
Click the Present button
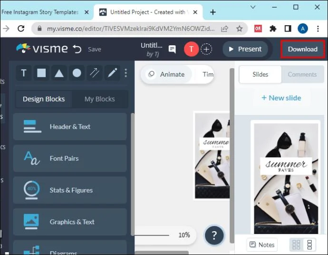point(245,49)
